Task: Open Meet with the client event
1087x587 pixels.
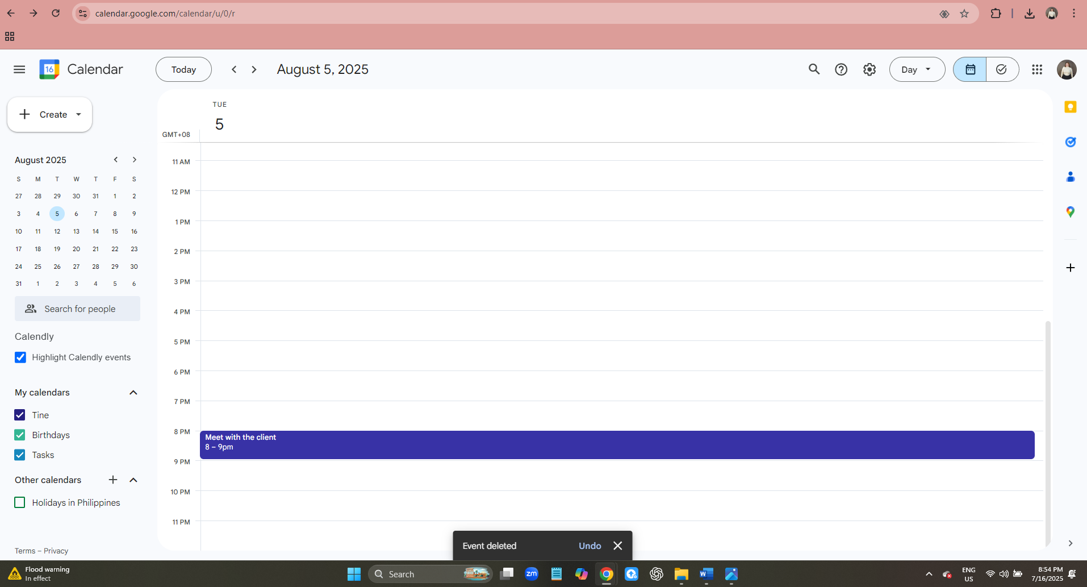Action: (617, 445)
